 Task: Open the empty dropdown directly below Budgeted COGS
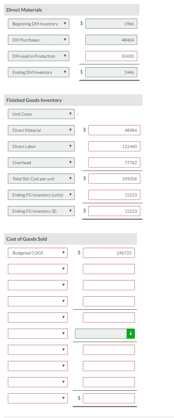point(38,269)
